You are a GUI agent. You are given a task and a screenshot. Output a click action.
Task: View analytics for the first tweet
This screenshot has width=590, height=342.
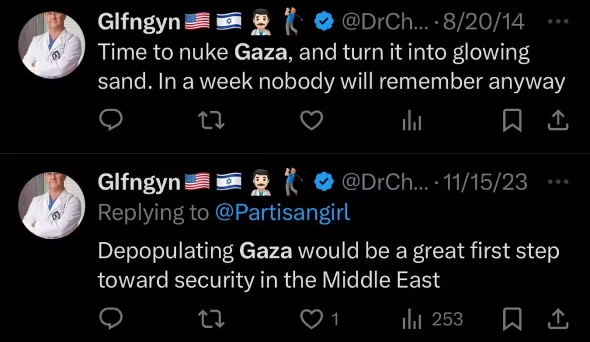(411, 120)
